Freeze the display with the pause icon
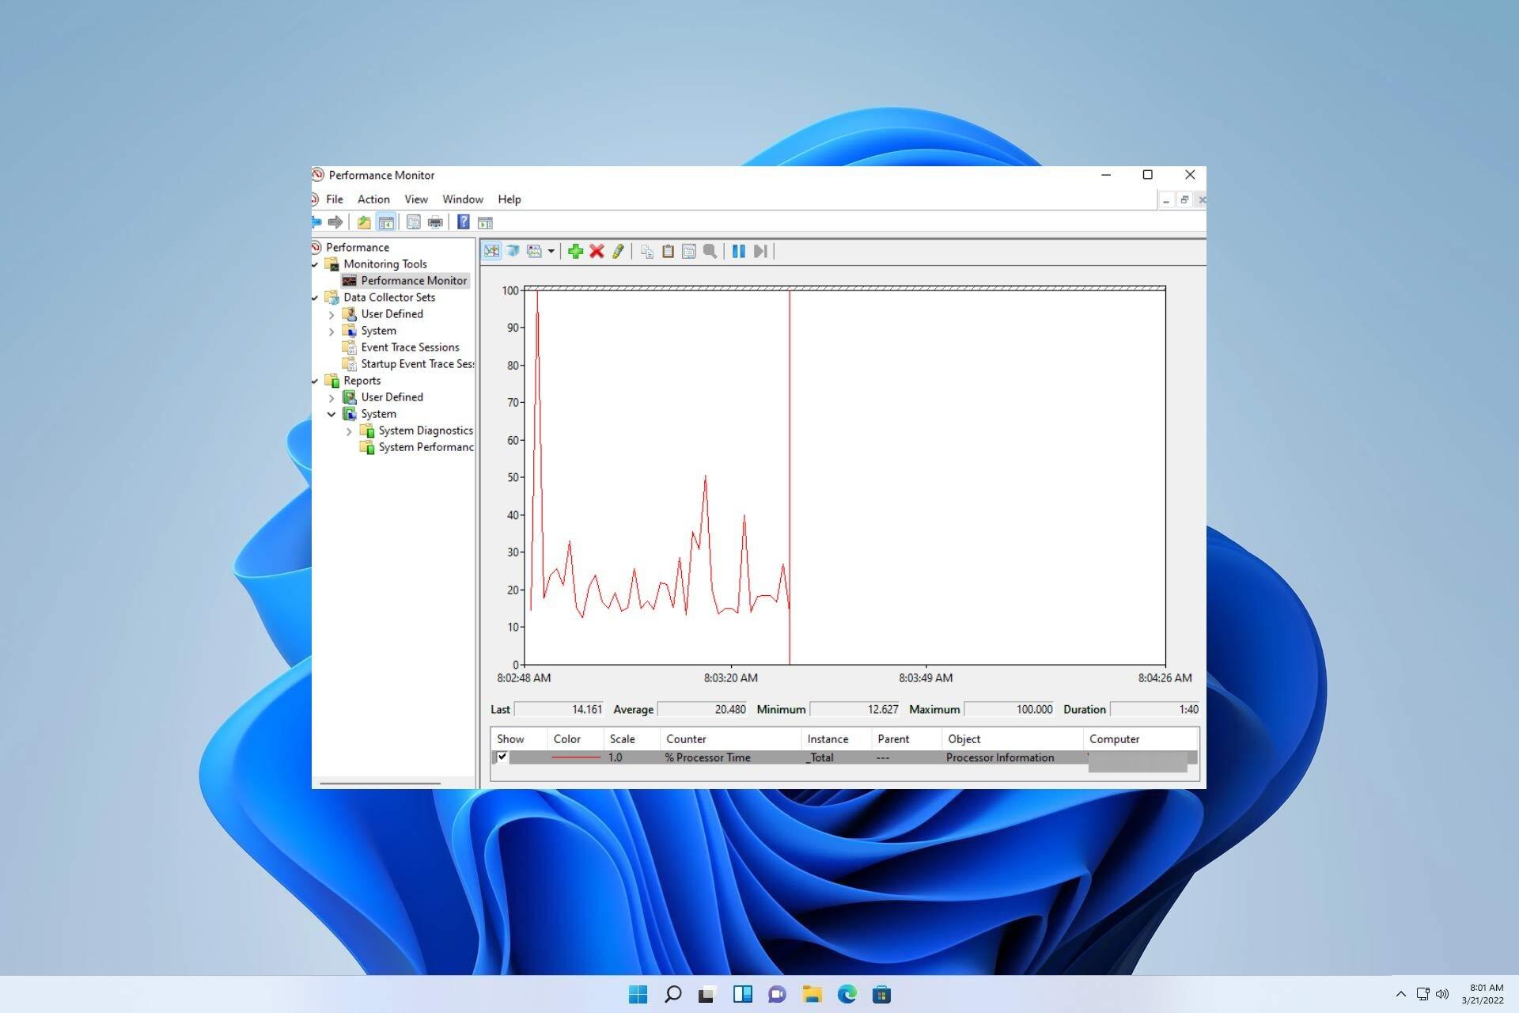Screen dimensions: 1519x1013 739,251
